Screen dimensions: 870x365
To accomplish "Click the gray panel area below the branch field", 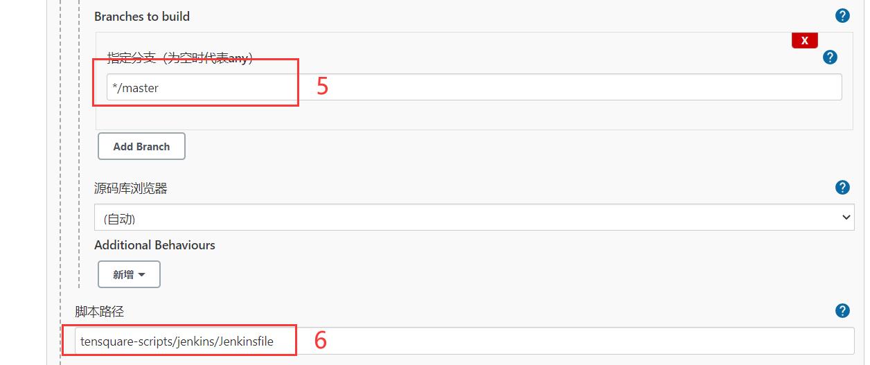I will click(x=474, y=115).
